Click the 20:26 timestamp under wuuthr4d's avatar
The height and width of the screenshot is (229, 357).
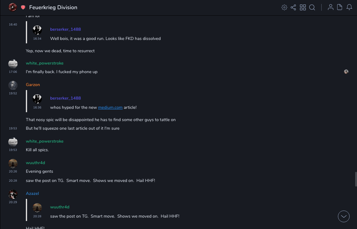pos(13,172)
